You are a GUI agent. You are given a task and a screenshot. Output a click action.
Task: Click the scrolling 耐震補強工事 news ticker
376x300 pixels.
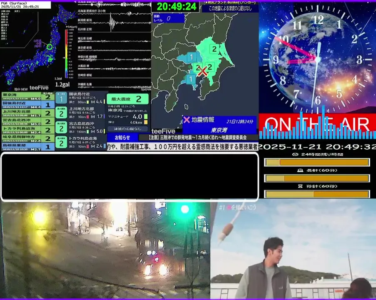coord(182,147)
